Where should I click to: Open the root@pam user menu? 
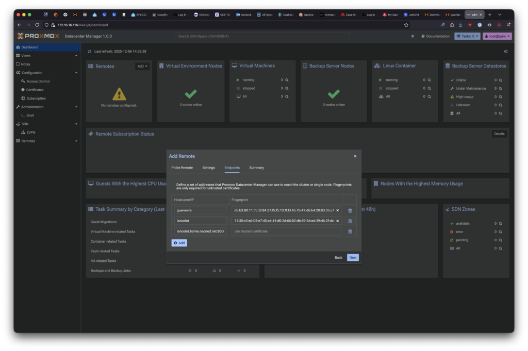pos(497,36)
